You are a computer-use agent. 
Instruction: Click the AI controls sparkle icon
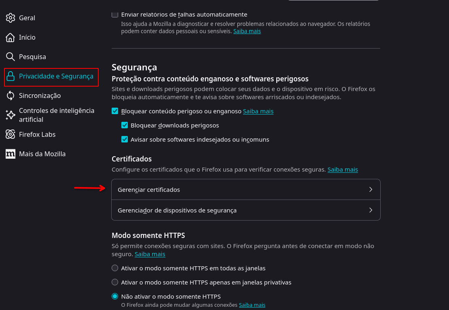(10, 115)
